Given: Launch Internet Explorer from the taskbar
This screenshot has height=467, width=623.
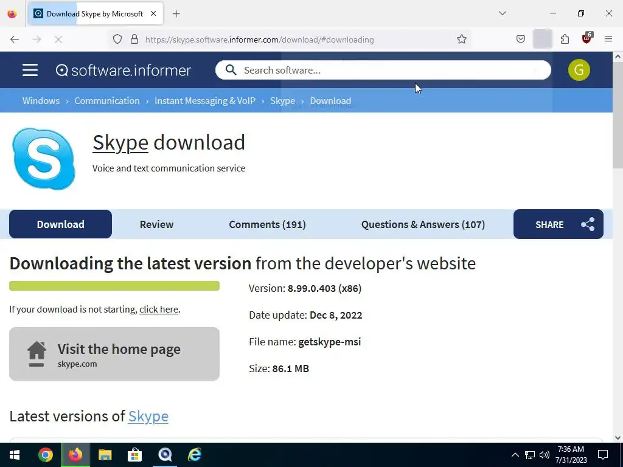Looking at the screenshot, I should (194, 455).
